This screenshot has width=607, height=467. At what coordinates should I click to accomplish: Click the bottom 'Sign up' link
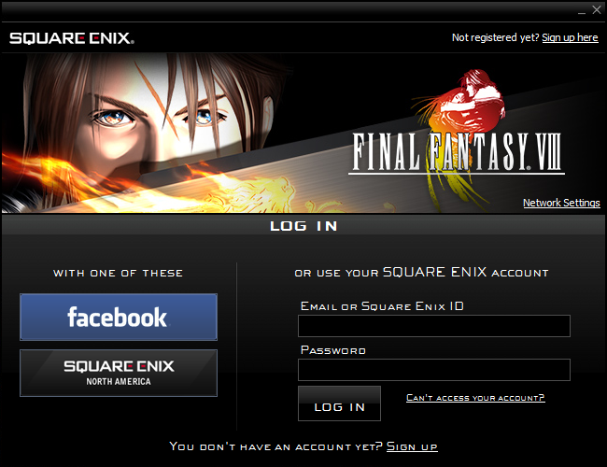click(x=412, y=446)
